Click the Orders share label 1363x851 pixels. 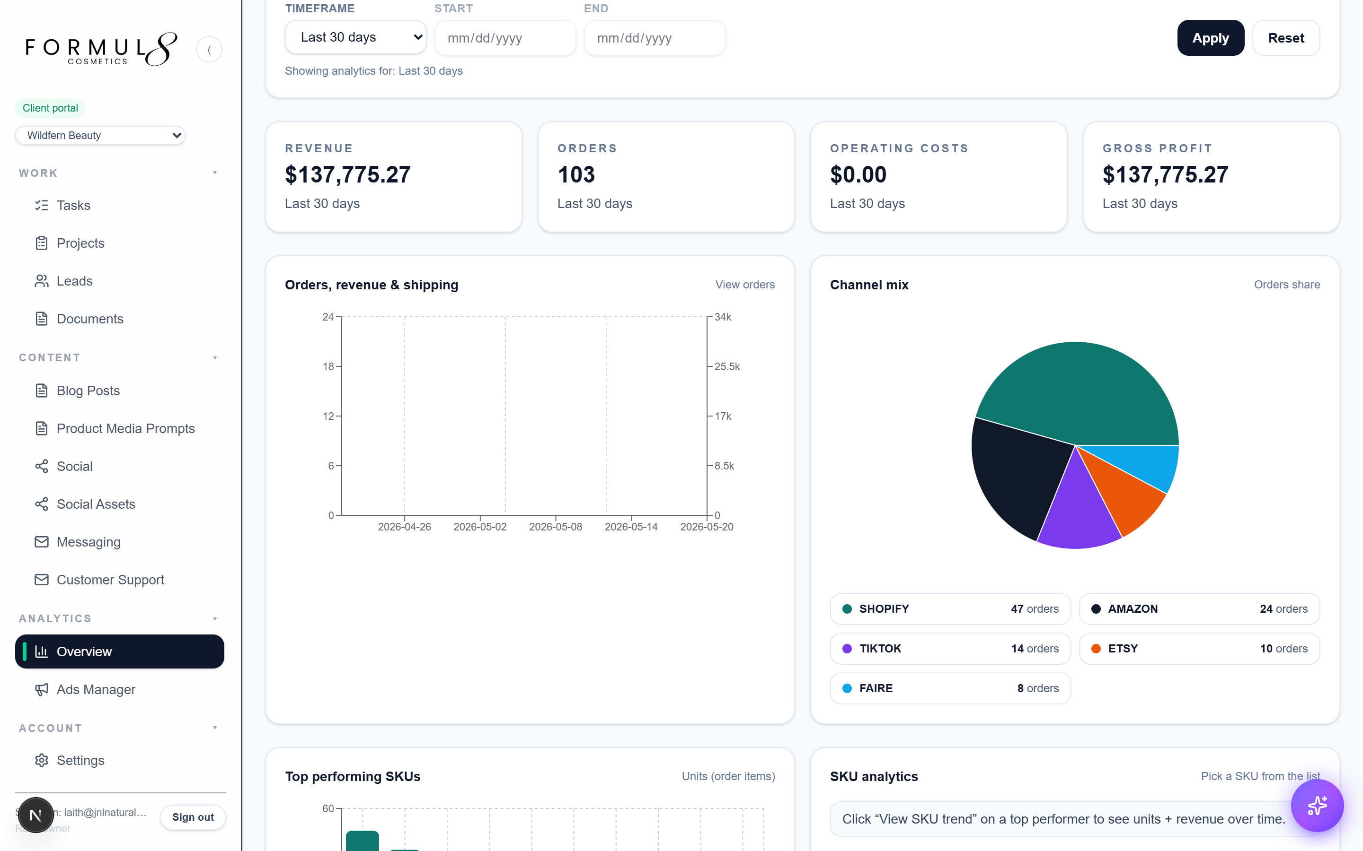[1286, 284]
